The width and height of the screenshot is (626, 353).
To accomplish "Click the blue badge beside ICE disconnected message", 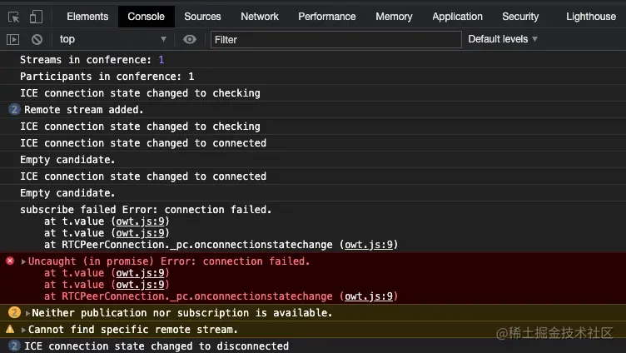I will tap(14, 346).
